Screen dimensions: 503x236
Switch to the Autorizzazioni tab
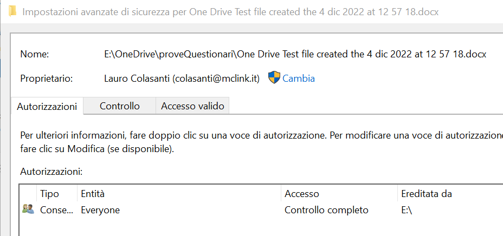[47, 107]
